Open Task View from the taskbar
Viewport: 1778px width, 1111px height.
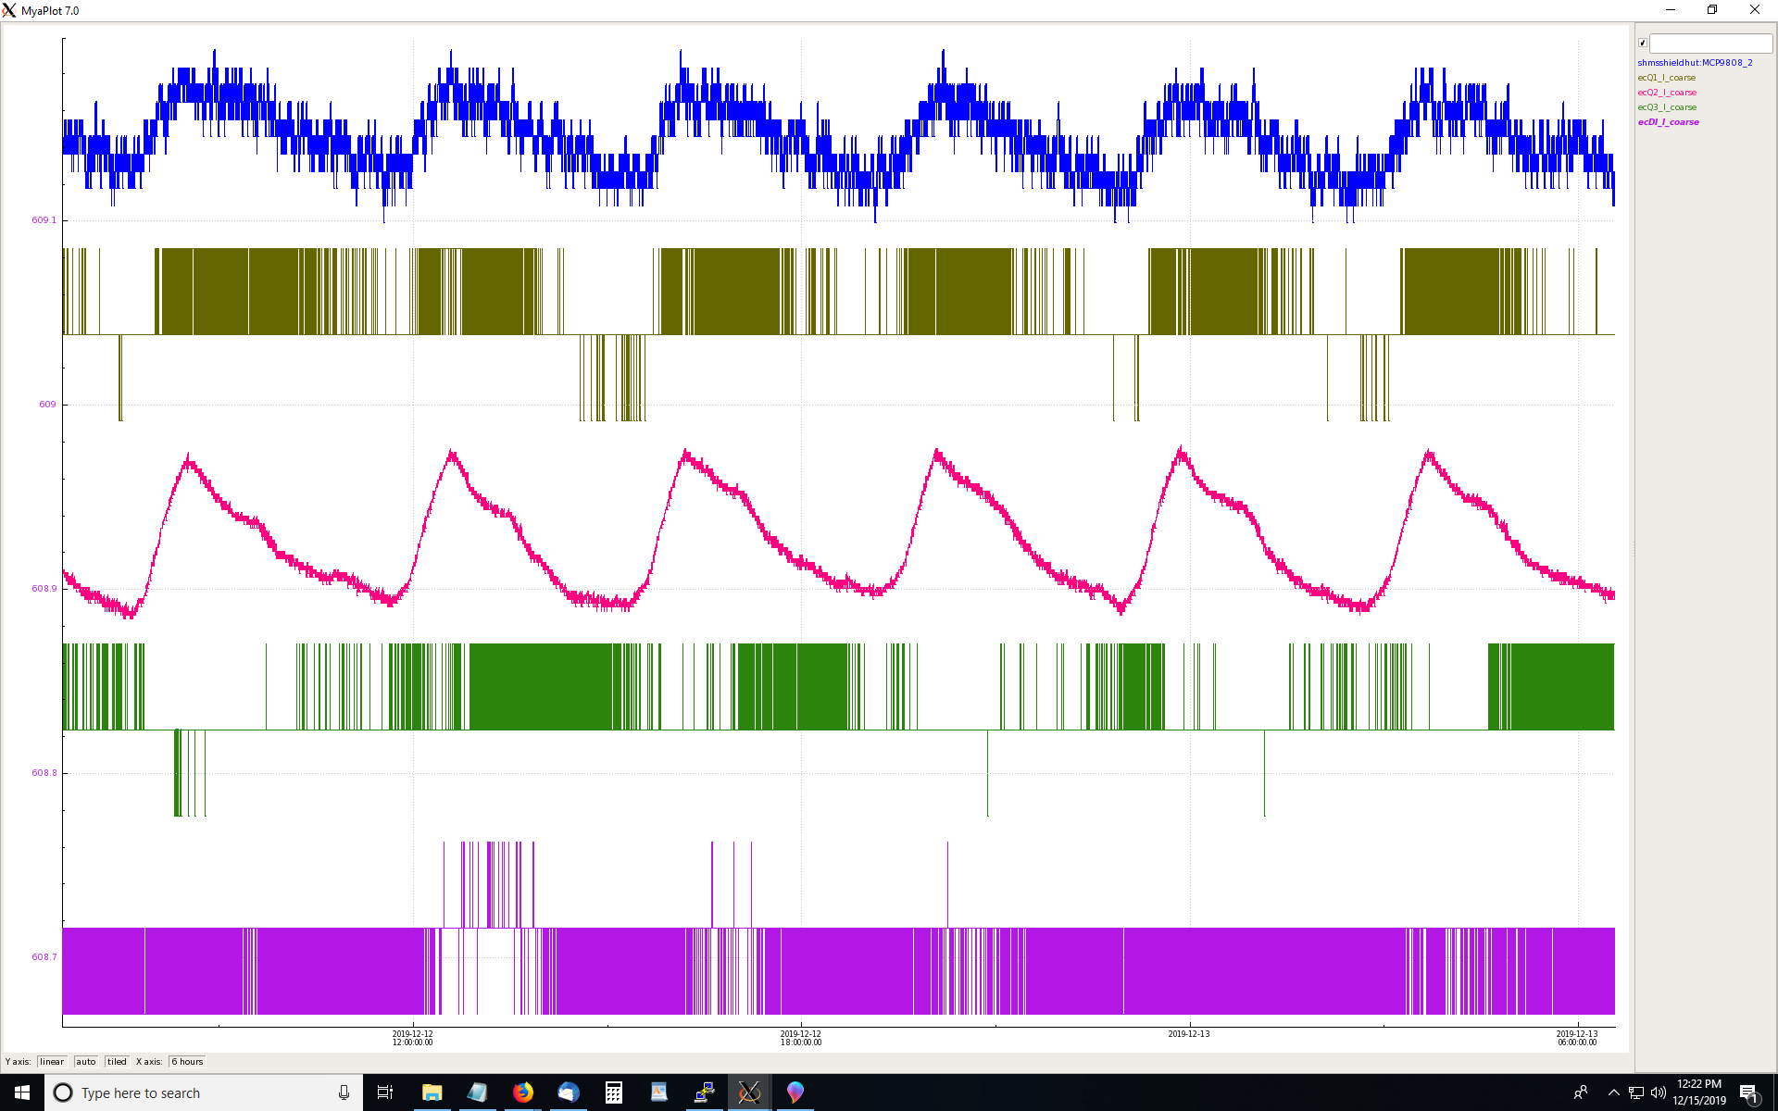click(385, 1092)
